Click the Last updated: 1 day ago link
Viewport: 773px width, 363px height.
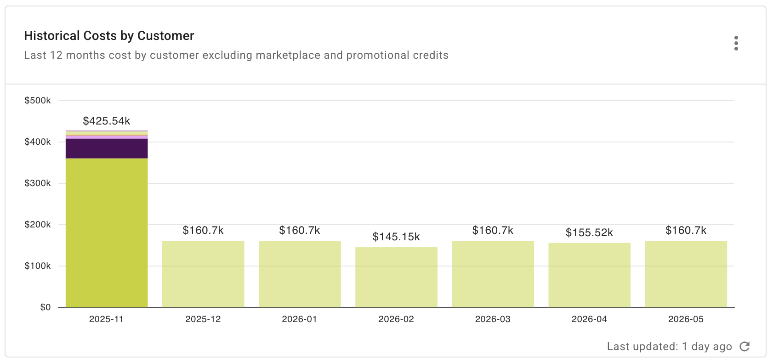click(x=669, y=346)
